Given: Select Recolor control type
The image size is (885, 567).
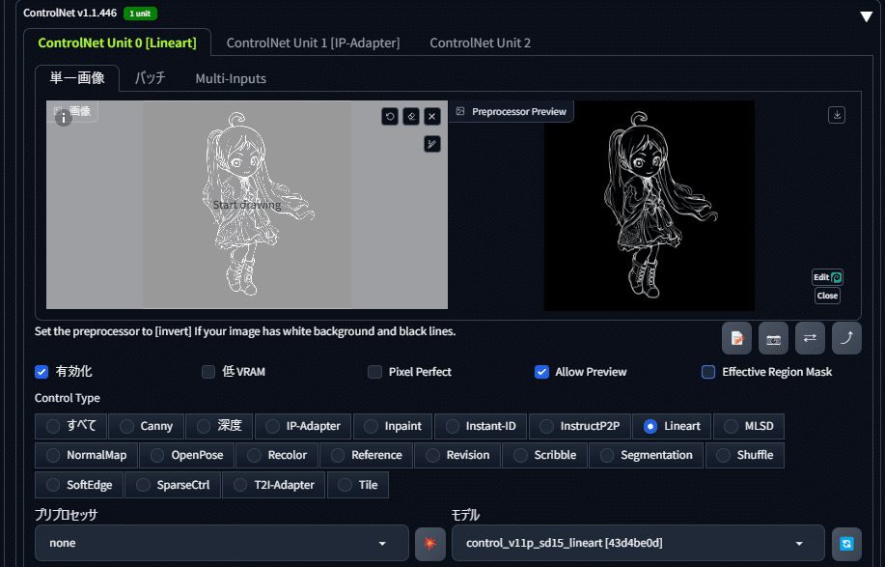Looking at the screenshot, I should point(277,455).
